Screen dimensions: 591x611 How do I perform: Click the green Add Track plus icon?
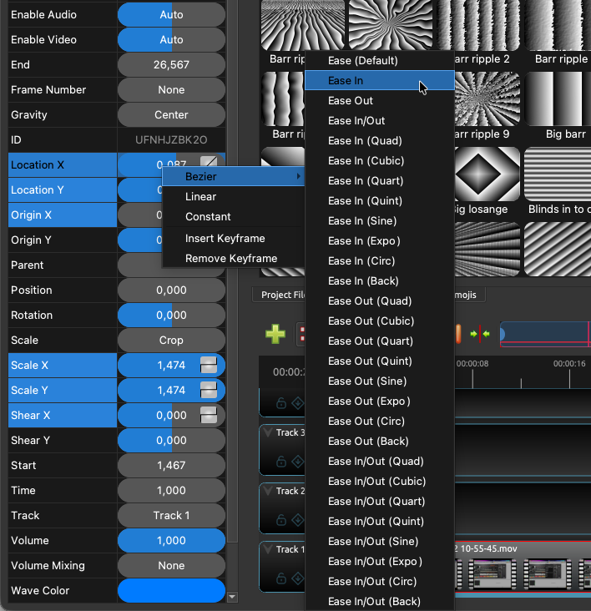(x=275, y=335)
